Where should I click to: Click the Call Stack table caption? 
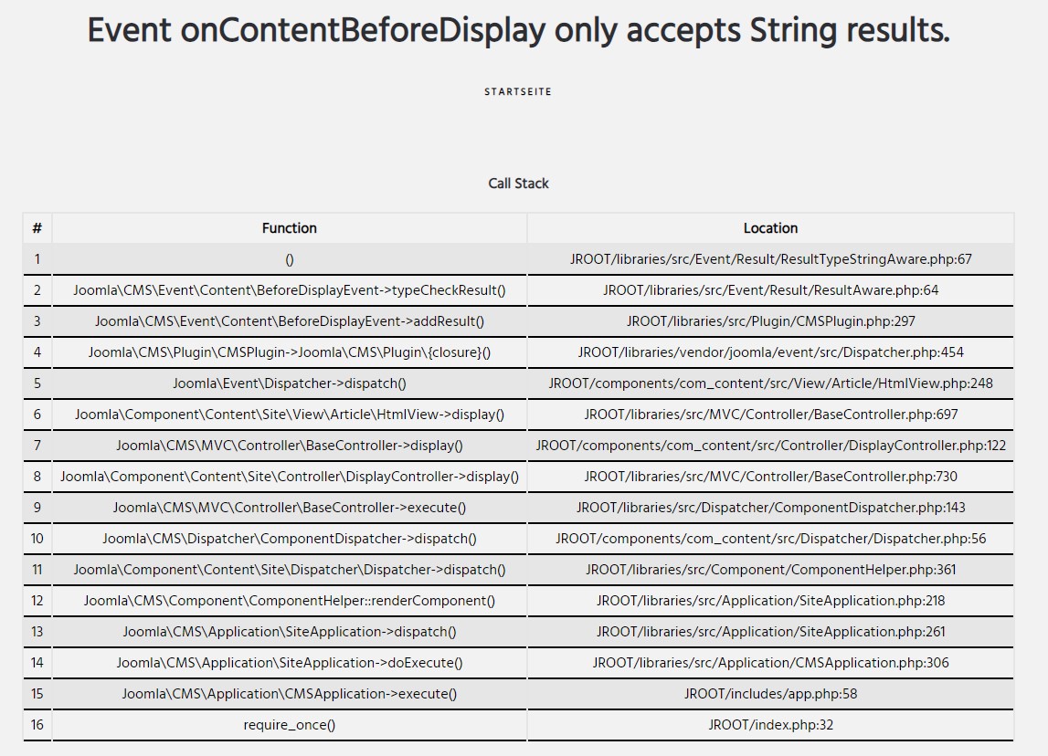pyautogui.click(x=518, y=184)
